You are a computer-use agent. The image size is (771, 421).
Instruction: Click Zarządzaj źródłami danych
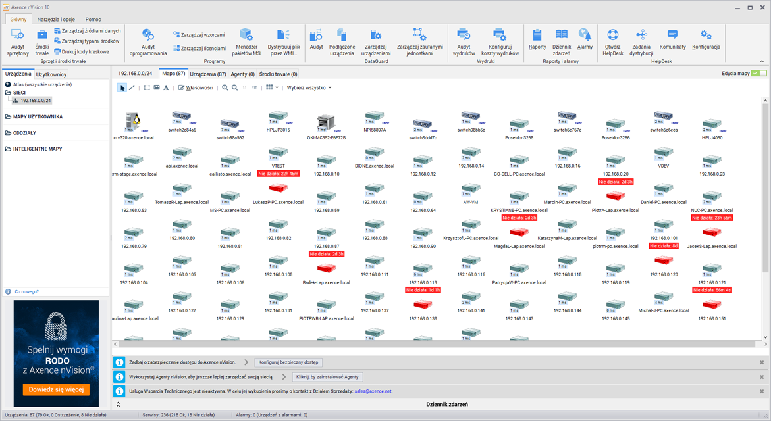point(87,30)
